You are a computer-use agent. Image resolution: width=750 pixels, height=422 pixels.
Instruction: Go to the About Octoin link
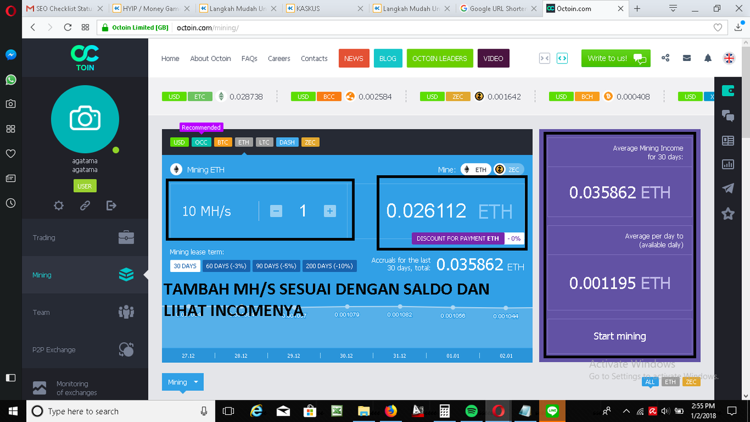pos(210,59)
